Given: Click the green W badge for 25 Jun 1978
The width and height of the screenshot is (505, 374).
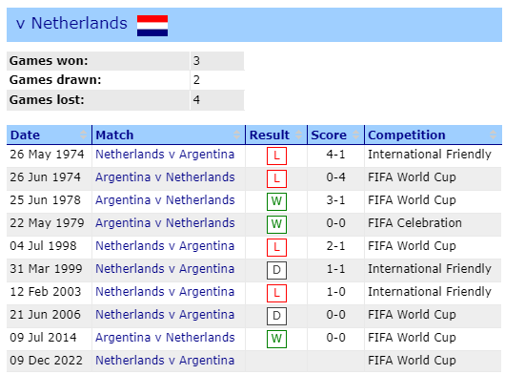Looking at the screenshot, I should click(x=276, y=201).
